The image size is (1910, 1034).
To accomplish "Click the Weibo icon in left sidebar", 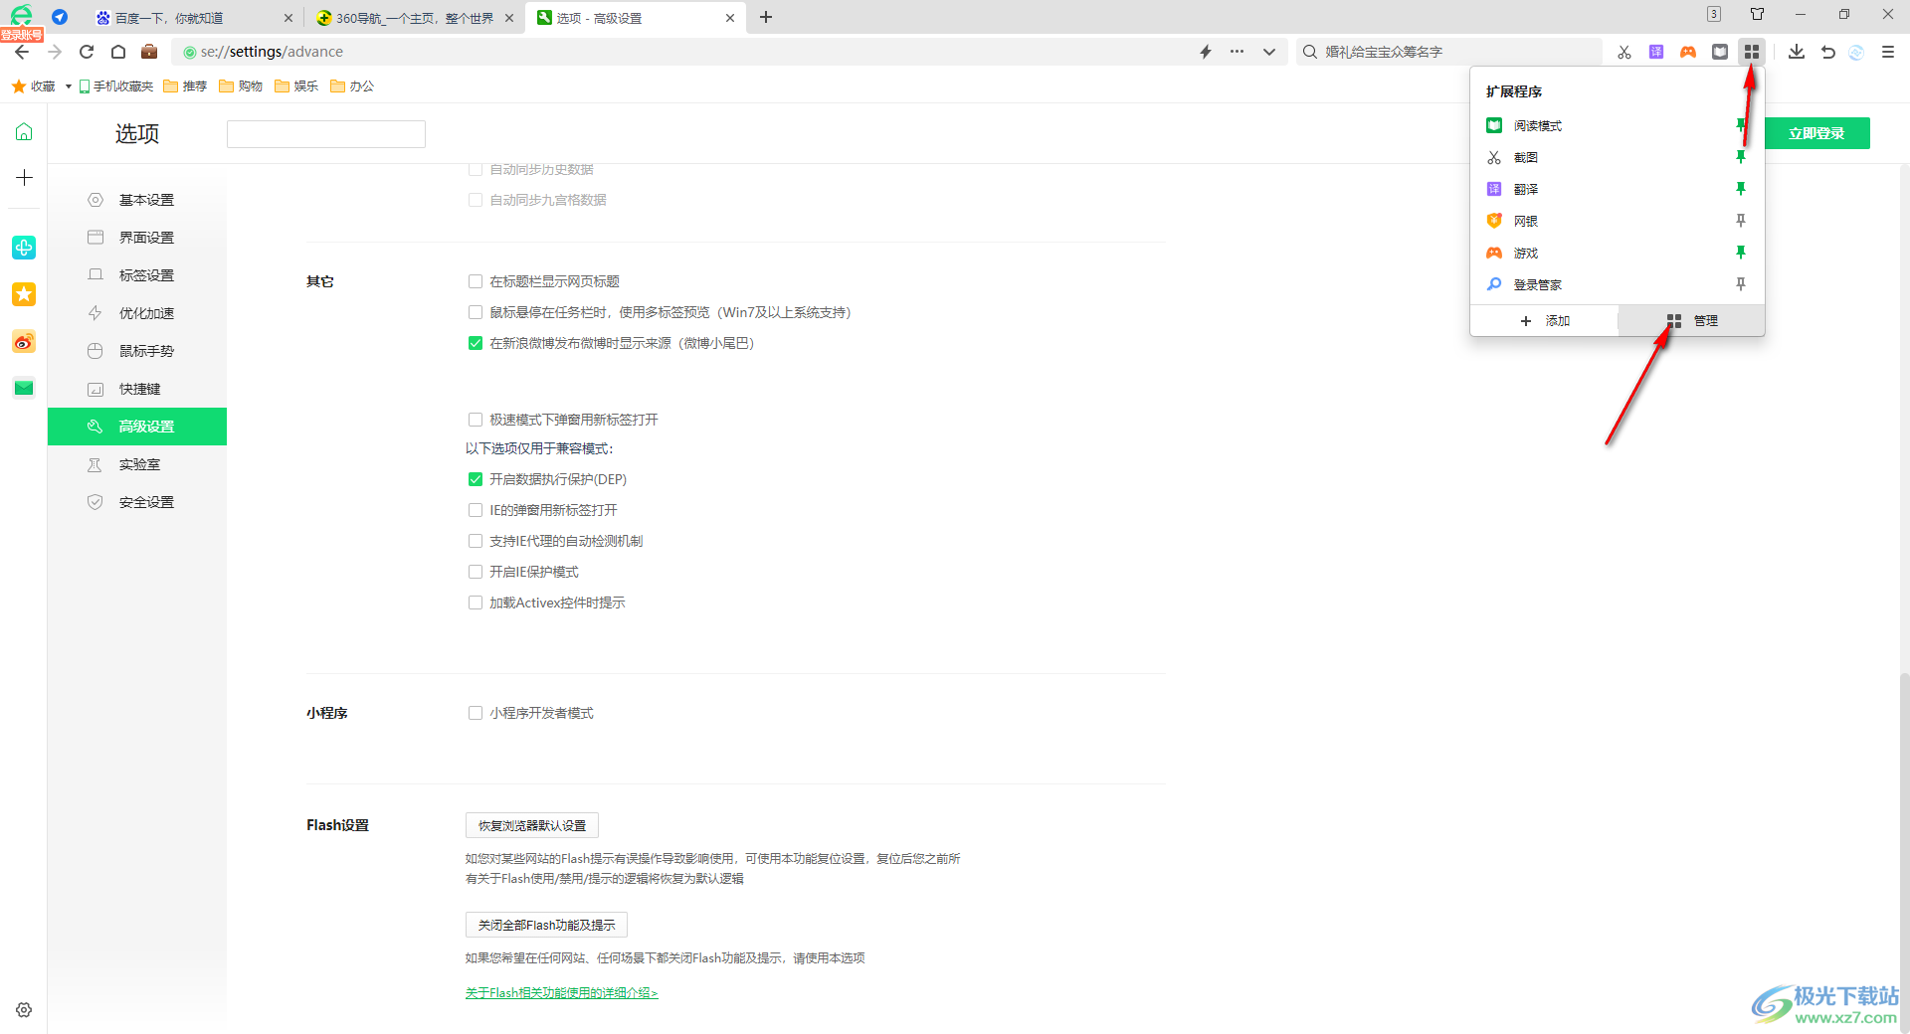I will point(24,342).
